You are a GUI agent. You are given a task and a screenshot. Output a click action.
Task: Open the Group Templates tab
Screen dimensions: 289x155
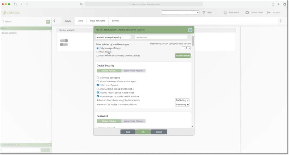97,21
